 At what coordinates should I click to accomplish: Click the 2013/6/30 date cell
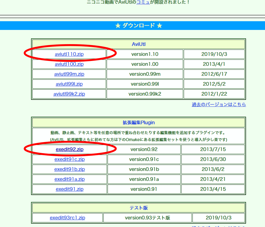[213, 159]
